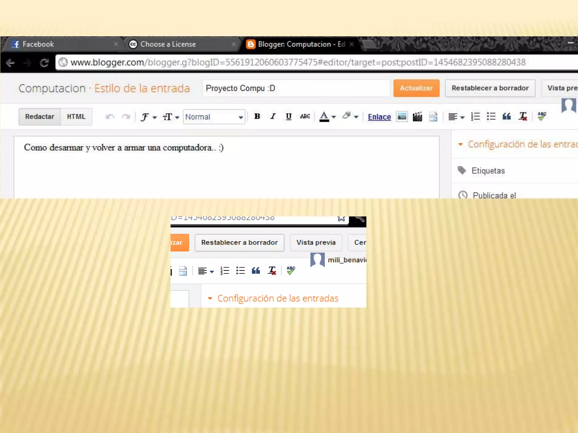Screen dimensions: 578x433
Task: Click the Actualizar button
Action: [x=416, y=88]
